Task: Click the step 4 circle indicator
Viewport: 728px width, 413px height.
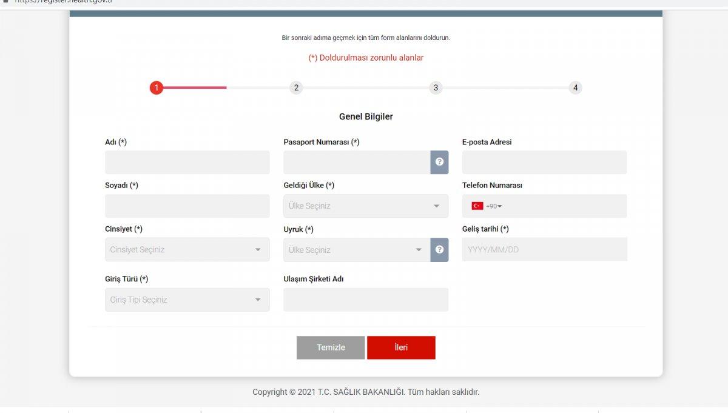Action: (x=575, y=87)
